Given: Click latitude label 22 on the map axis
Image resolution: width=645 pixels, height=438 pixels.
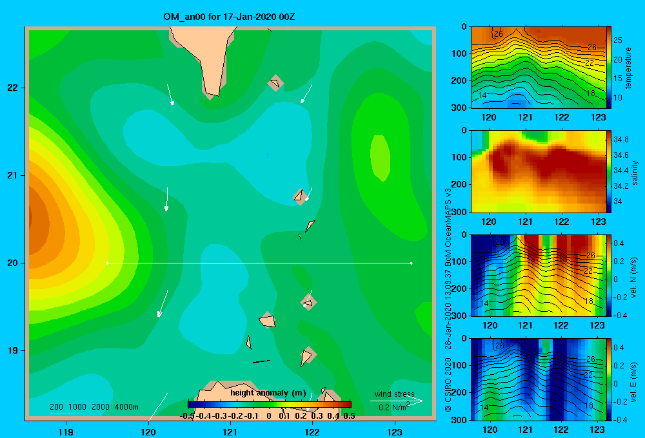Looking at the screenshot, I should [x=13, y=88].
